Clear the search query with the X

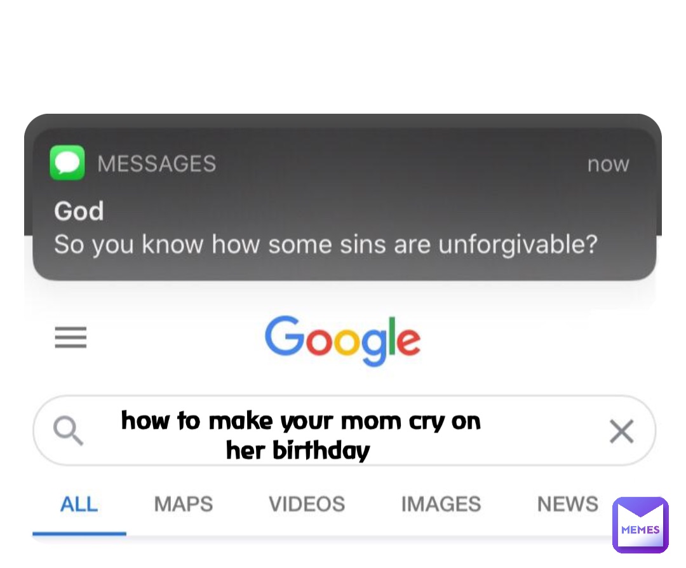click(621, 431)
